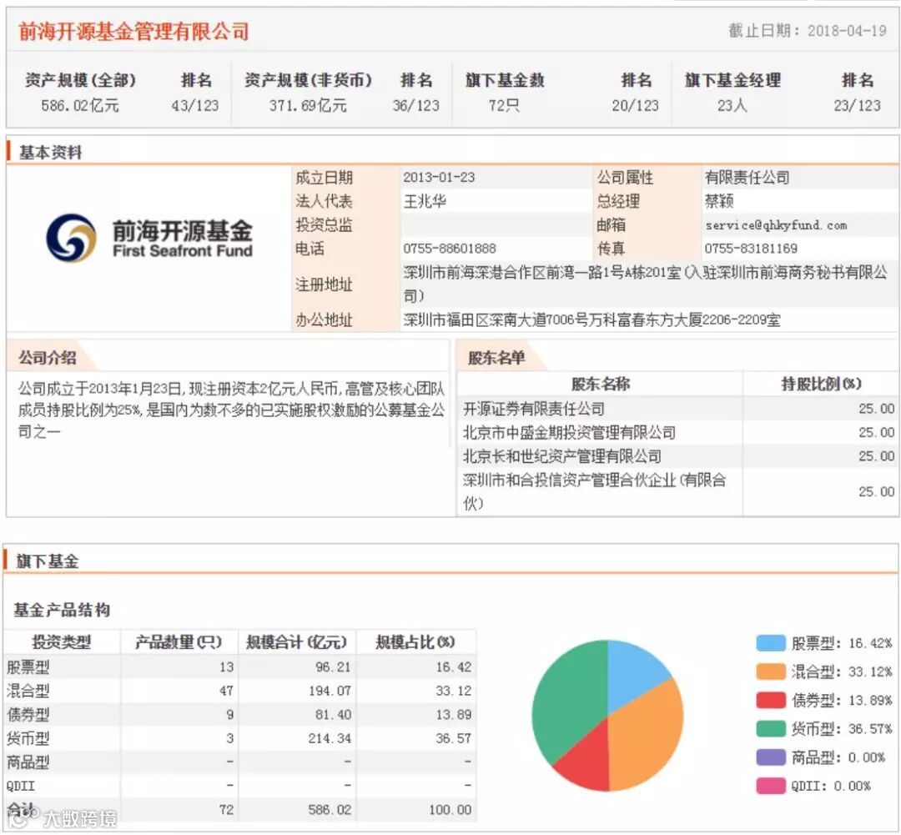Viewport: 901px width, 835px height.
Task: Click the 20/123 ranking value
Action: [636, 106]
